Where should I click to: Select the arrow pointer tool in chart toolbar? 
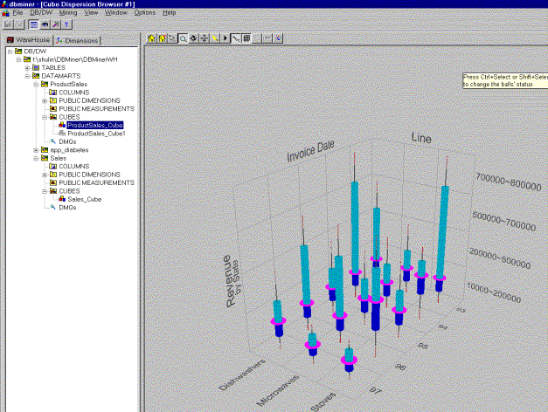click(x=172, y=38)
